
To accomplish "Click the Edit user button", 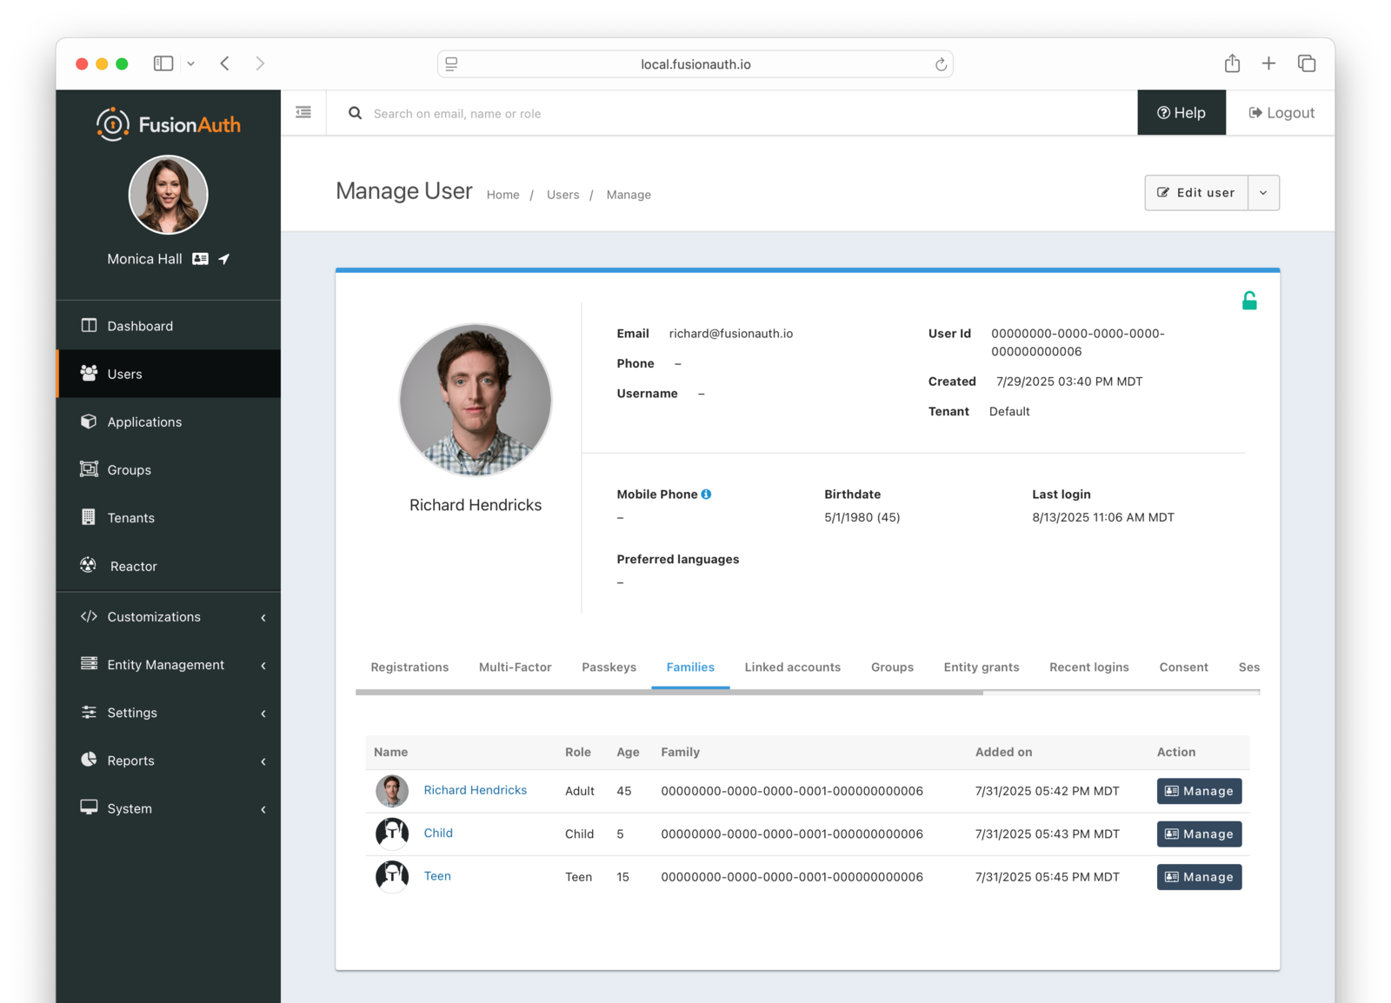I will pos(1195,192).
